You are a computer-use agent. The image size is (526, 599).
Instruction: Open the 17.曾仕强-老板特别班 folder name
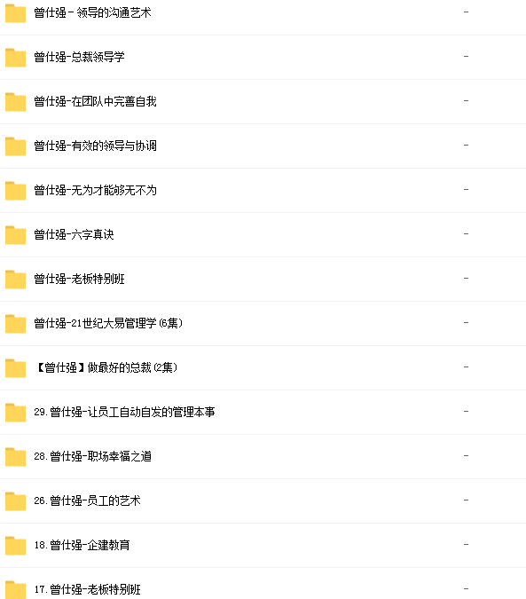pos(88,589)
